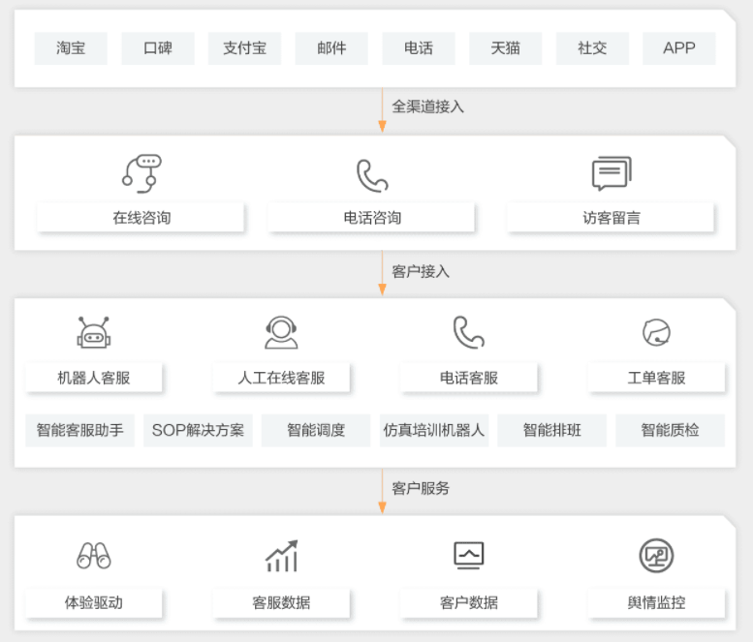The width and height of the screenshot is (753, 642).
Task: Select the APP channel tag
Action: 679,48
